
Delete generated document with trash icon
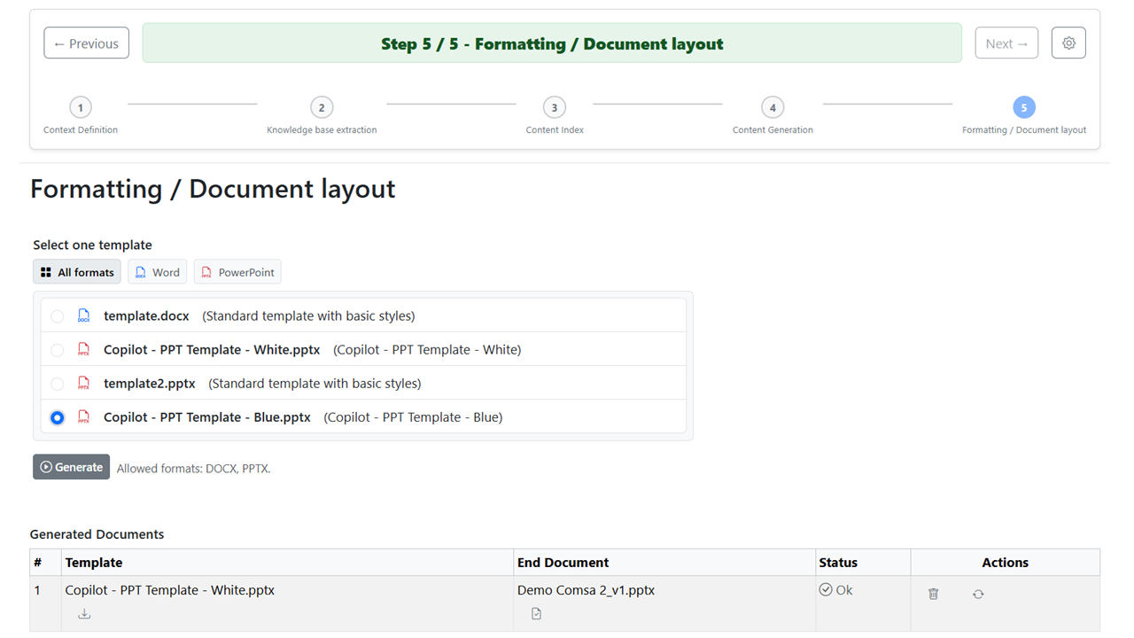[x=933, y=594]
